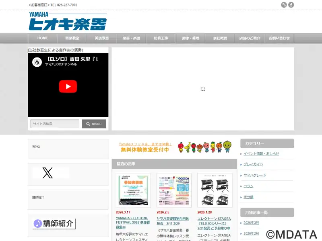Open YAMAHA ELECTONE FESTIVAL 2026 参加者募集中 link
This screenshot has height=241, width=322.
(133, 223)
